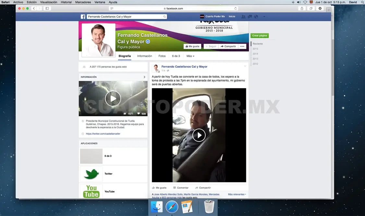Viewport: 365px width, 216px height.
Task: Expand the Información panel chevron
Action: click(144, 77)
